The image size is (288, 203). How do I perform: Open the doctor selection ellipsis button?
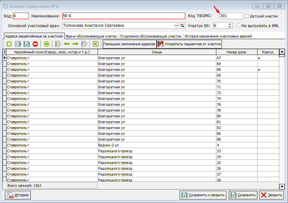click(177, 26)
